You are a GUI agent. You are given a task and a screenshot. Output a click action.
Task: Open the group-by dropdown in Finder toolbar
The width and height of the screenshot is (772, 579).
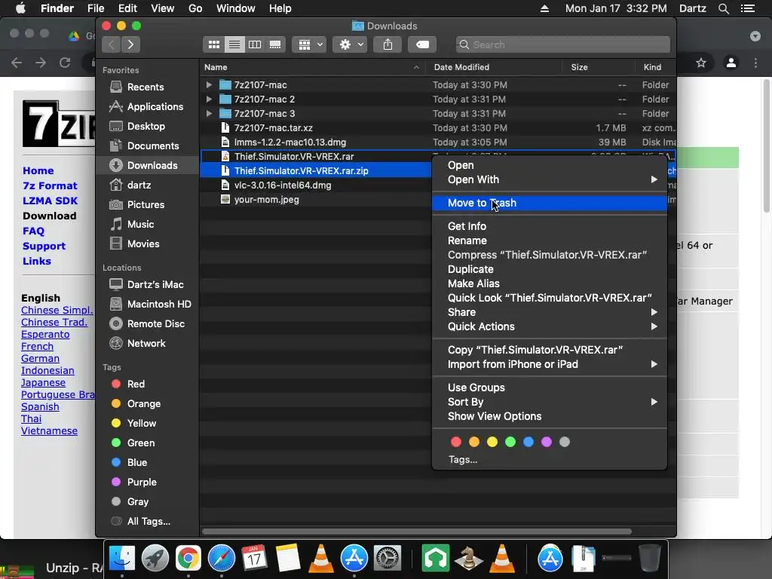(x=309, y=44)
